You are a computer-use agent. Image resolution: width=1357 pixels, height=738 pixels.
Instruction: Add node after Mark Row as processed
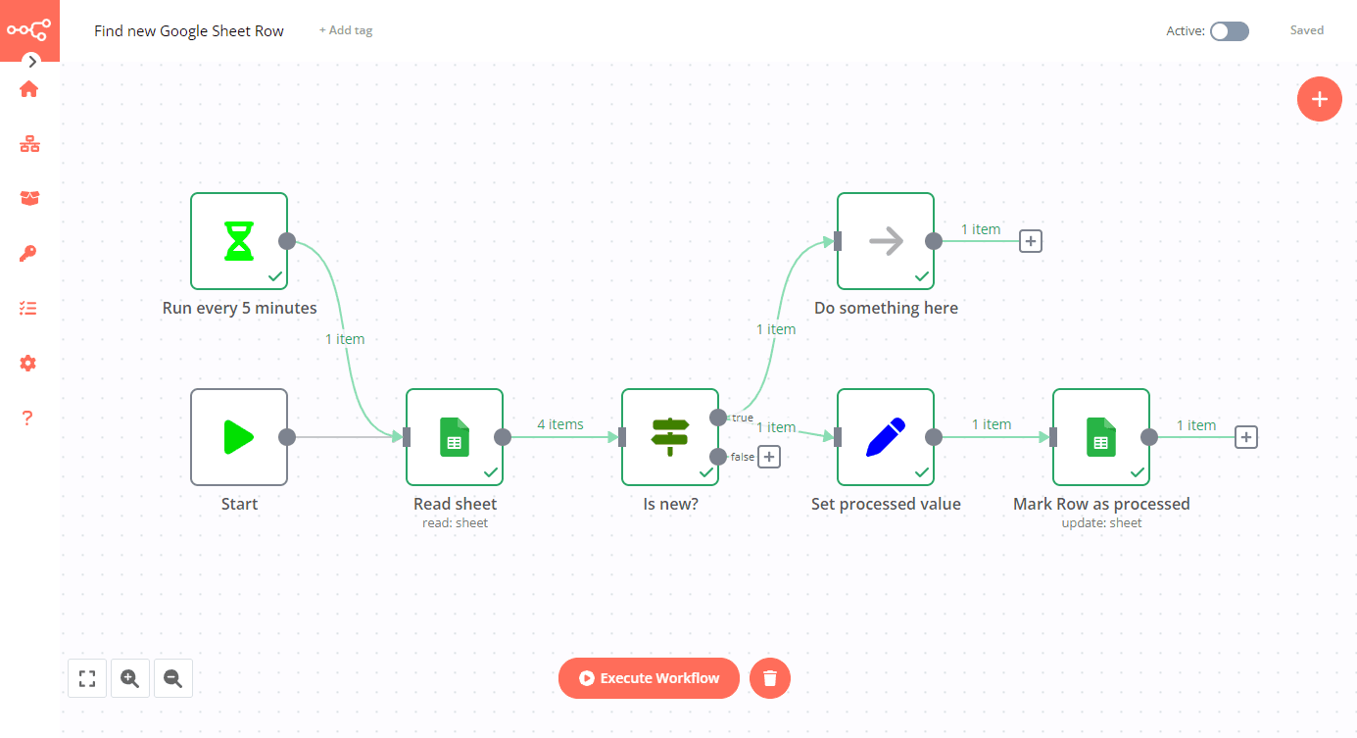pyautogui.click(x=1245, y=437)
